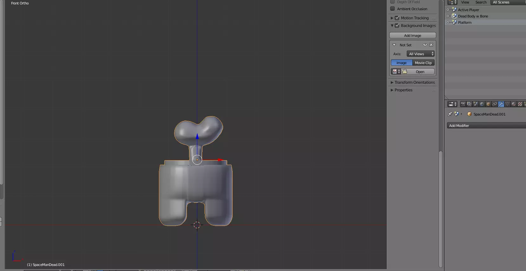Open the Object properties orange cube tab
Image resolution: width=526 pixels, height=271 pixels.
pyautogui.click(x=488, y=104)
